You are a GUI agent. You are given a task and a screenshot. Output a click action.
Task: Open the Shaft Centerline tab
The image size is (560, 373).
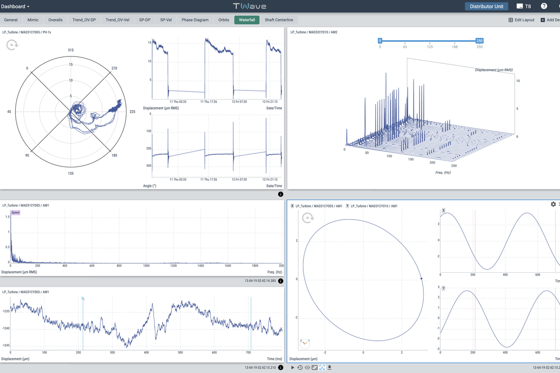pyautogui.click(x=279, y=20)
